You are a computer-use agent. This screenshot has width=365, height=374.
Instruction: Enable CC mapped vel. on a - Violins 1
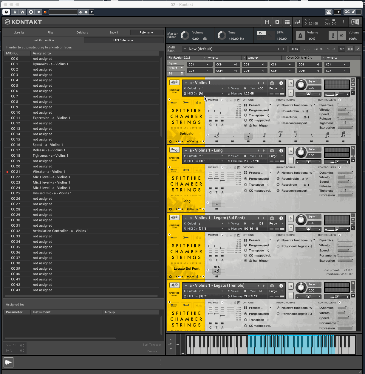tap(245, 120)
